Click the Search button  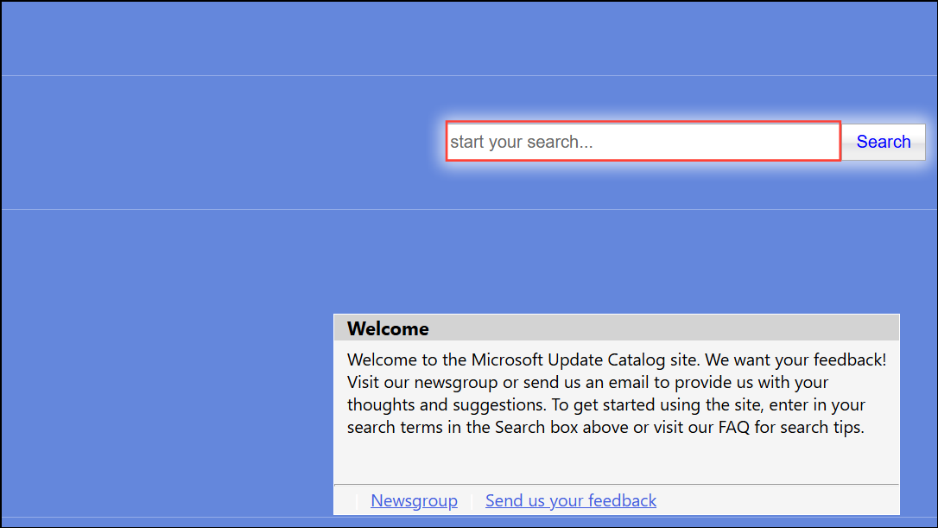pyautogui.click(x=883, y=141)
